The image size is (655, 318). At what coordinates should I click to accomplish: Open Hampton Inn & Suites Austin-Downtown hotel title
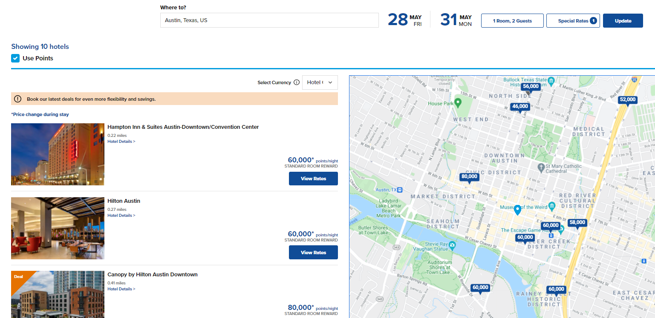pyautogui.click(x=183, y=127)
